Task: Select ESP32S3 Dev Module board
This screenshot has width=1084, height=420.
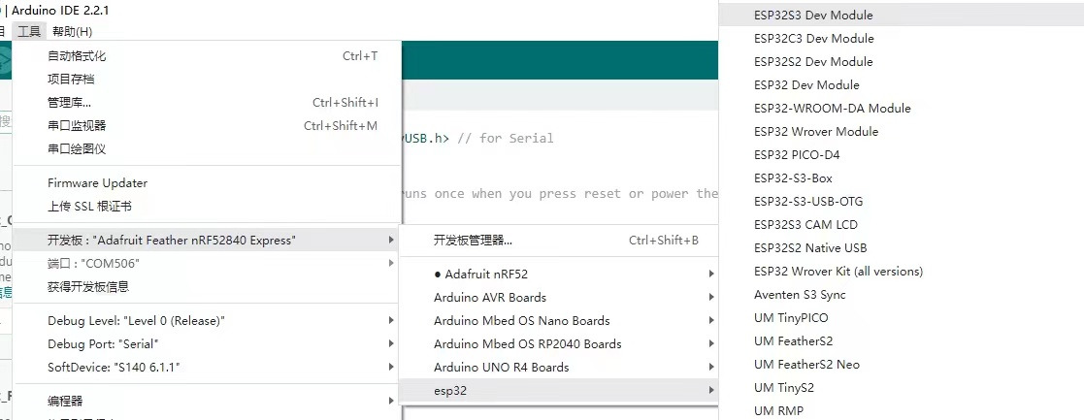Action: [x=902, y=16]
